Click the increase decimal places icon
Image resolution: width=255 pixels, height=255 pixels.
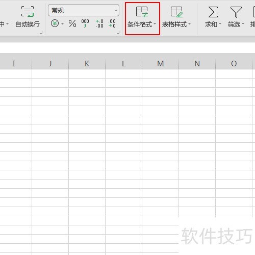(x=99, y=23)
